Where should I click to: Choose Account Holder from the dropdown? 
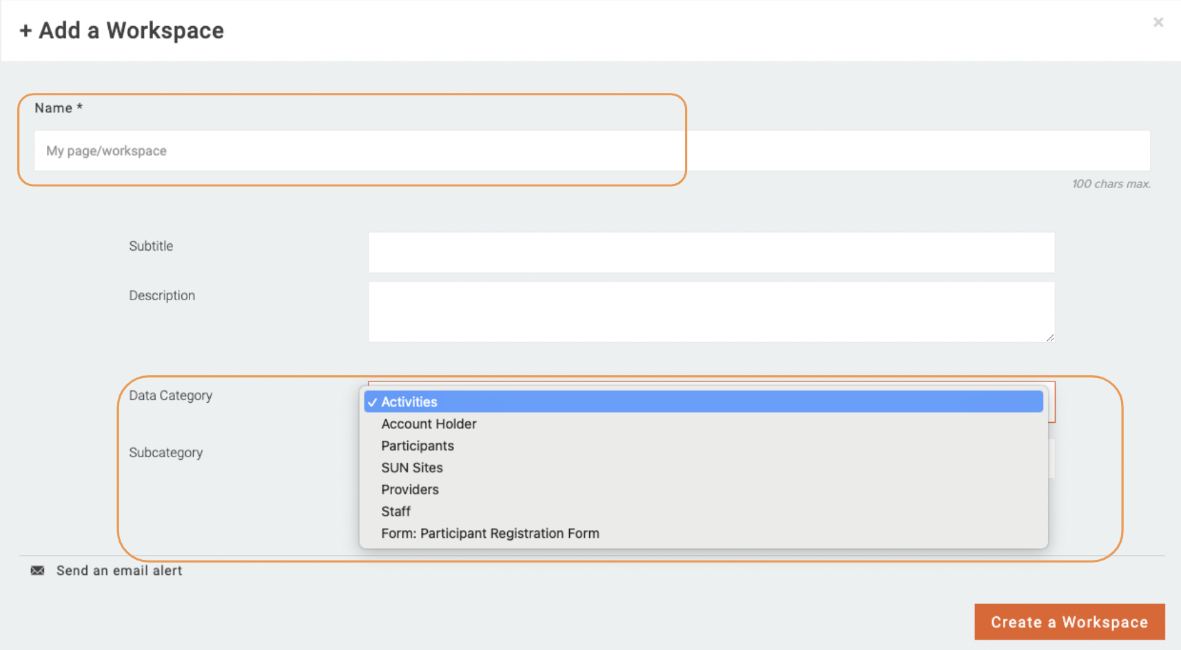coord(704,423)
